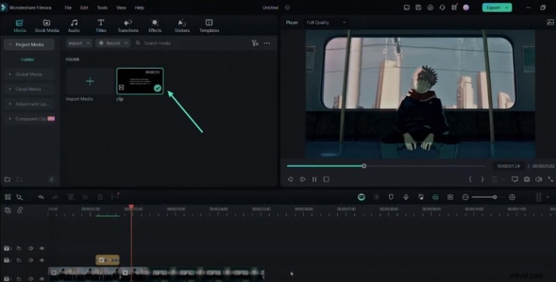Open the player volume control
Screen dimensions: 556x282
(539, 179)
